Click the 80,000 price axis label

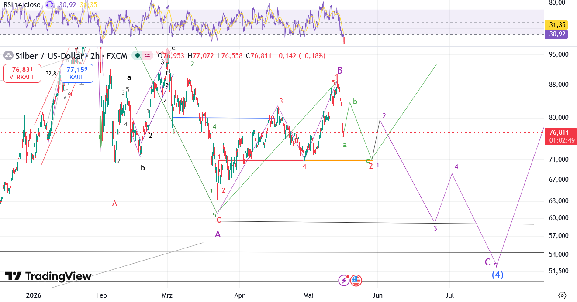coord(559,118)
